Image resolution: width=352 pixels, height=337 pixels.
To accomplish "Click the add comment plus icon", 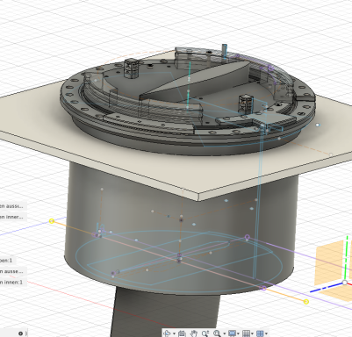I will click(20, 333).
